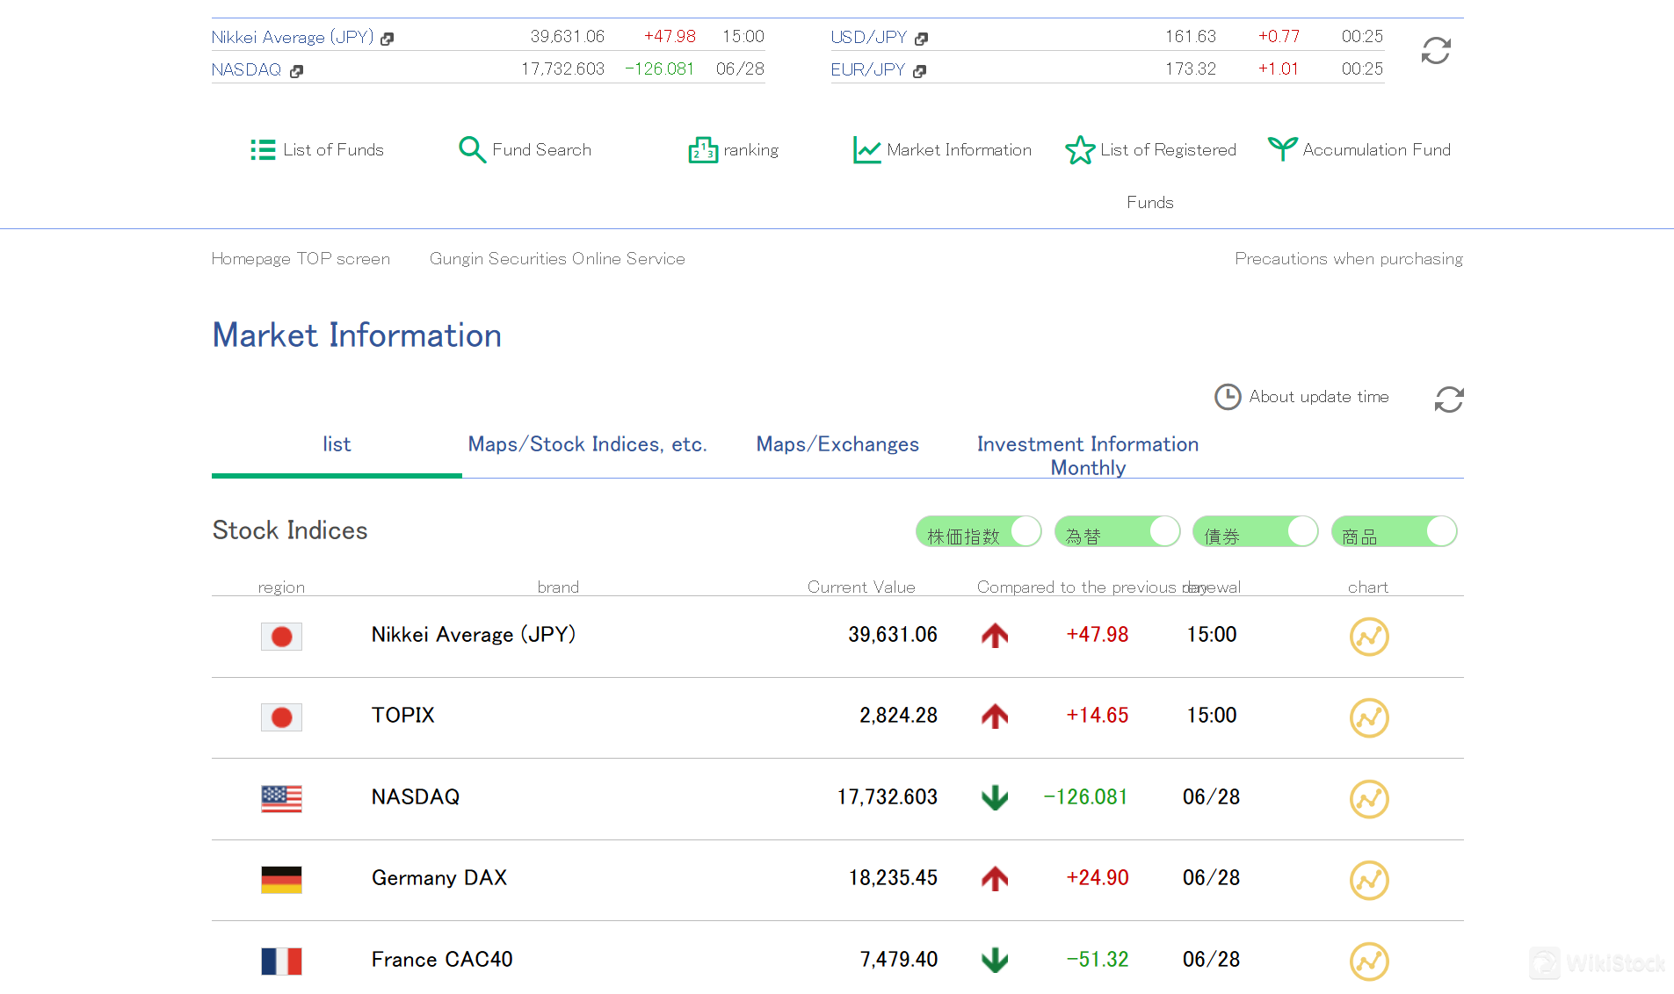Image resolution: width=1674 pixels, height=994 pixels.
Task: Select the Fund Search magnifier icon
Action: 472,149
